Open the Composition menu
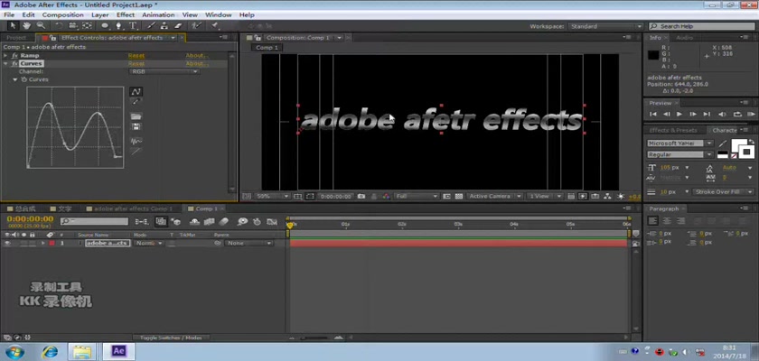Viewport: 759px width, 361px height. 63,15
